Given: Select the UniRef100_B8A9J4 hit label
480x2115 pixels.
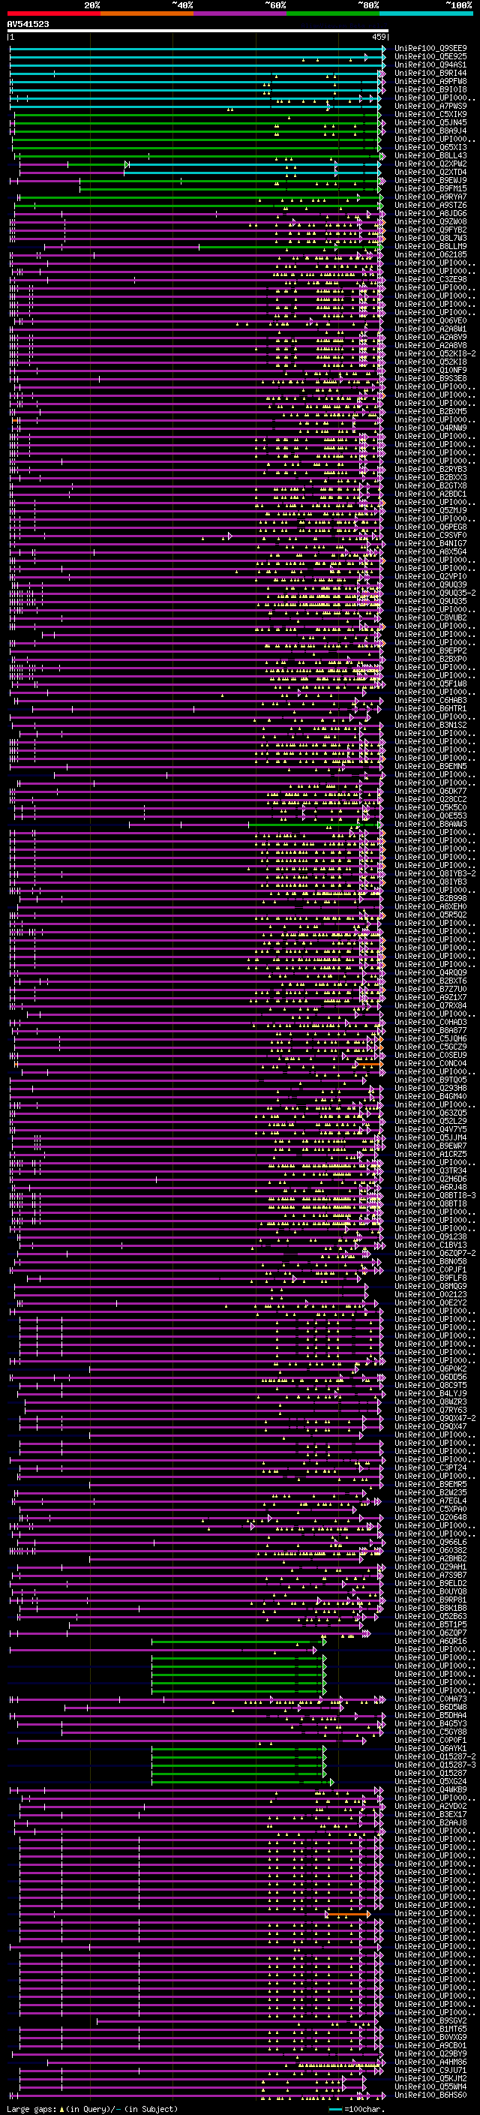Looking at the screenshot, I should (x=430, y=131).
